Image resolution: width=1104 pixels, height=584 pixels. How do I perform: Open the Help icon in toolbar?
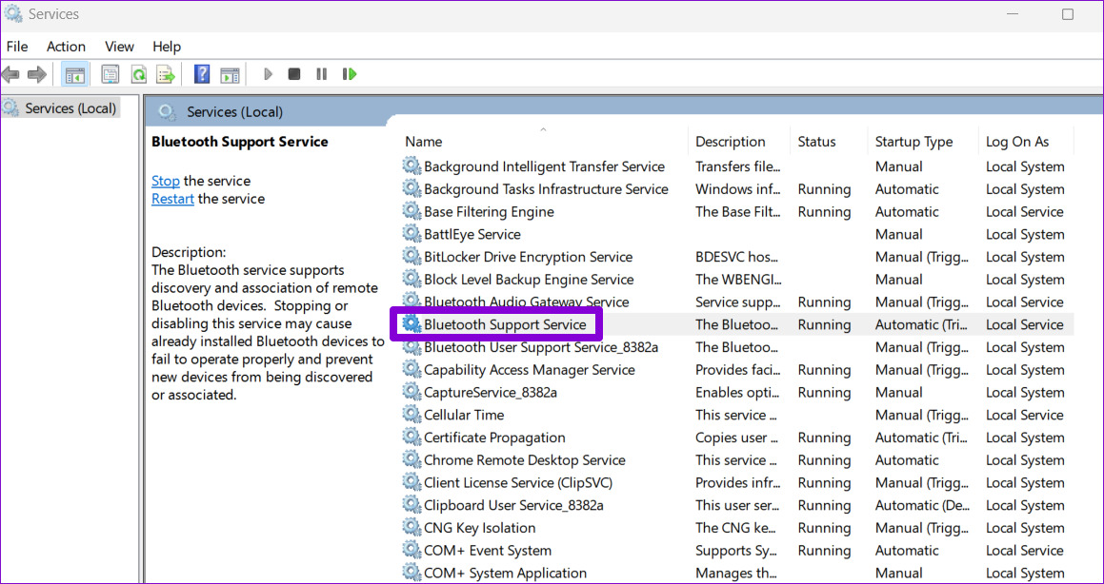[202, 74]
